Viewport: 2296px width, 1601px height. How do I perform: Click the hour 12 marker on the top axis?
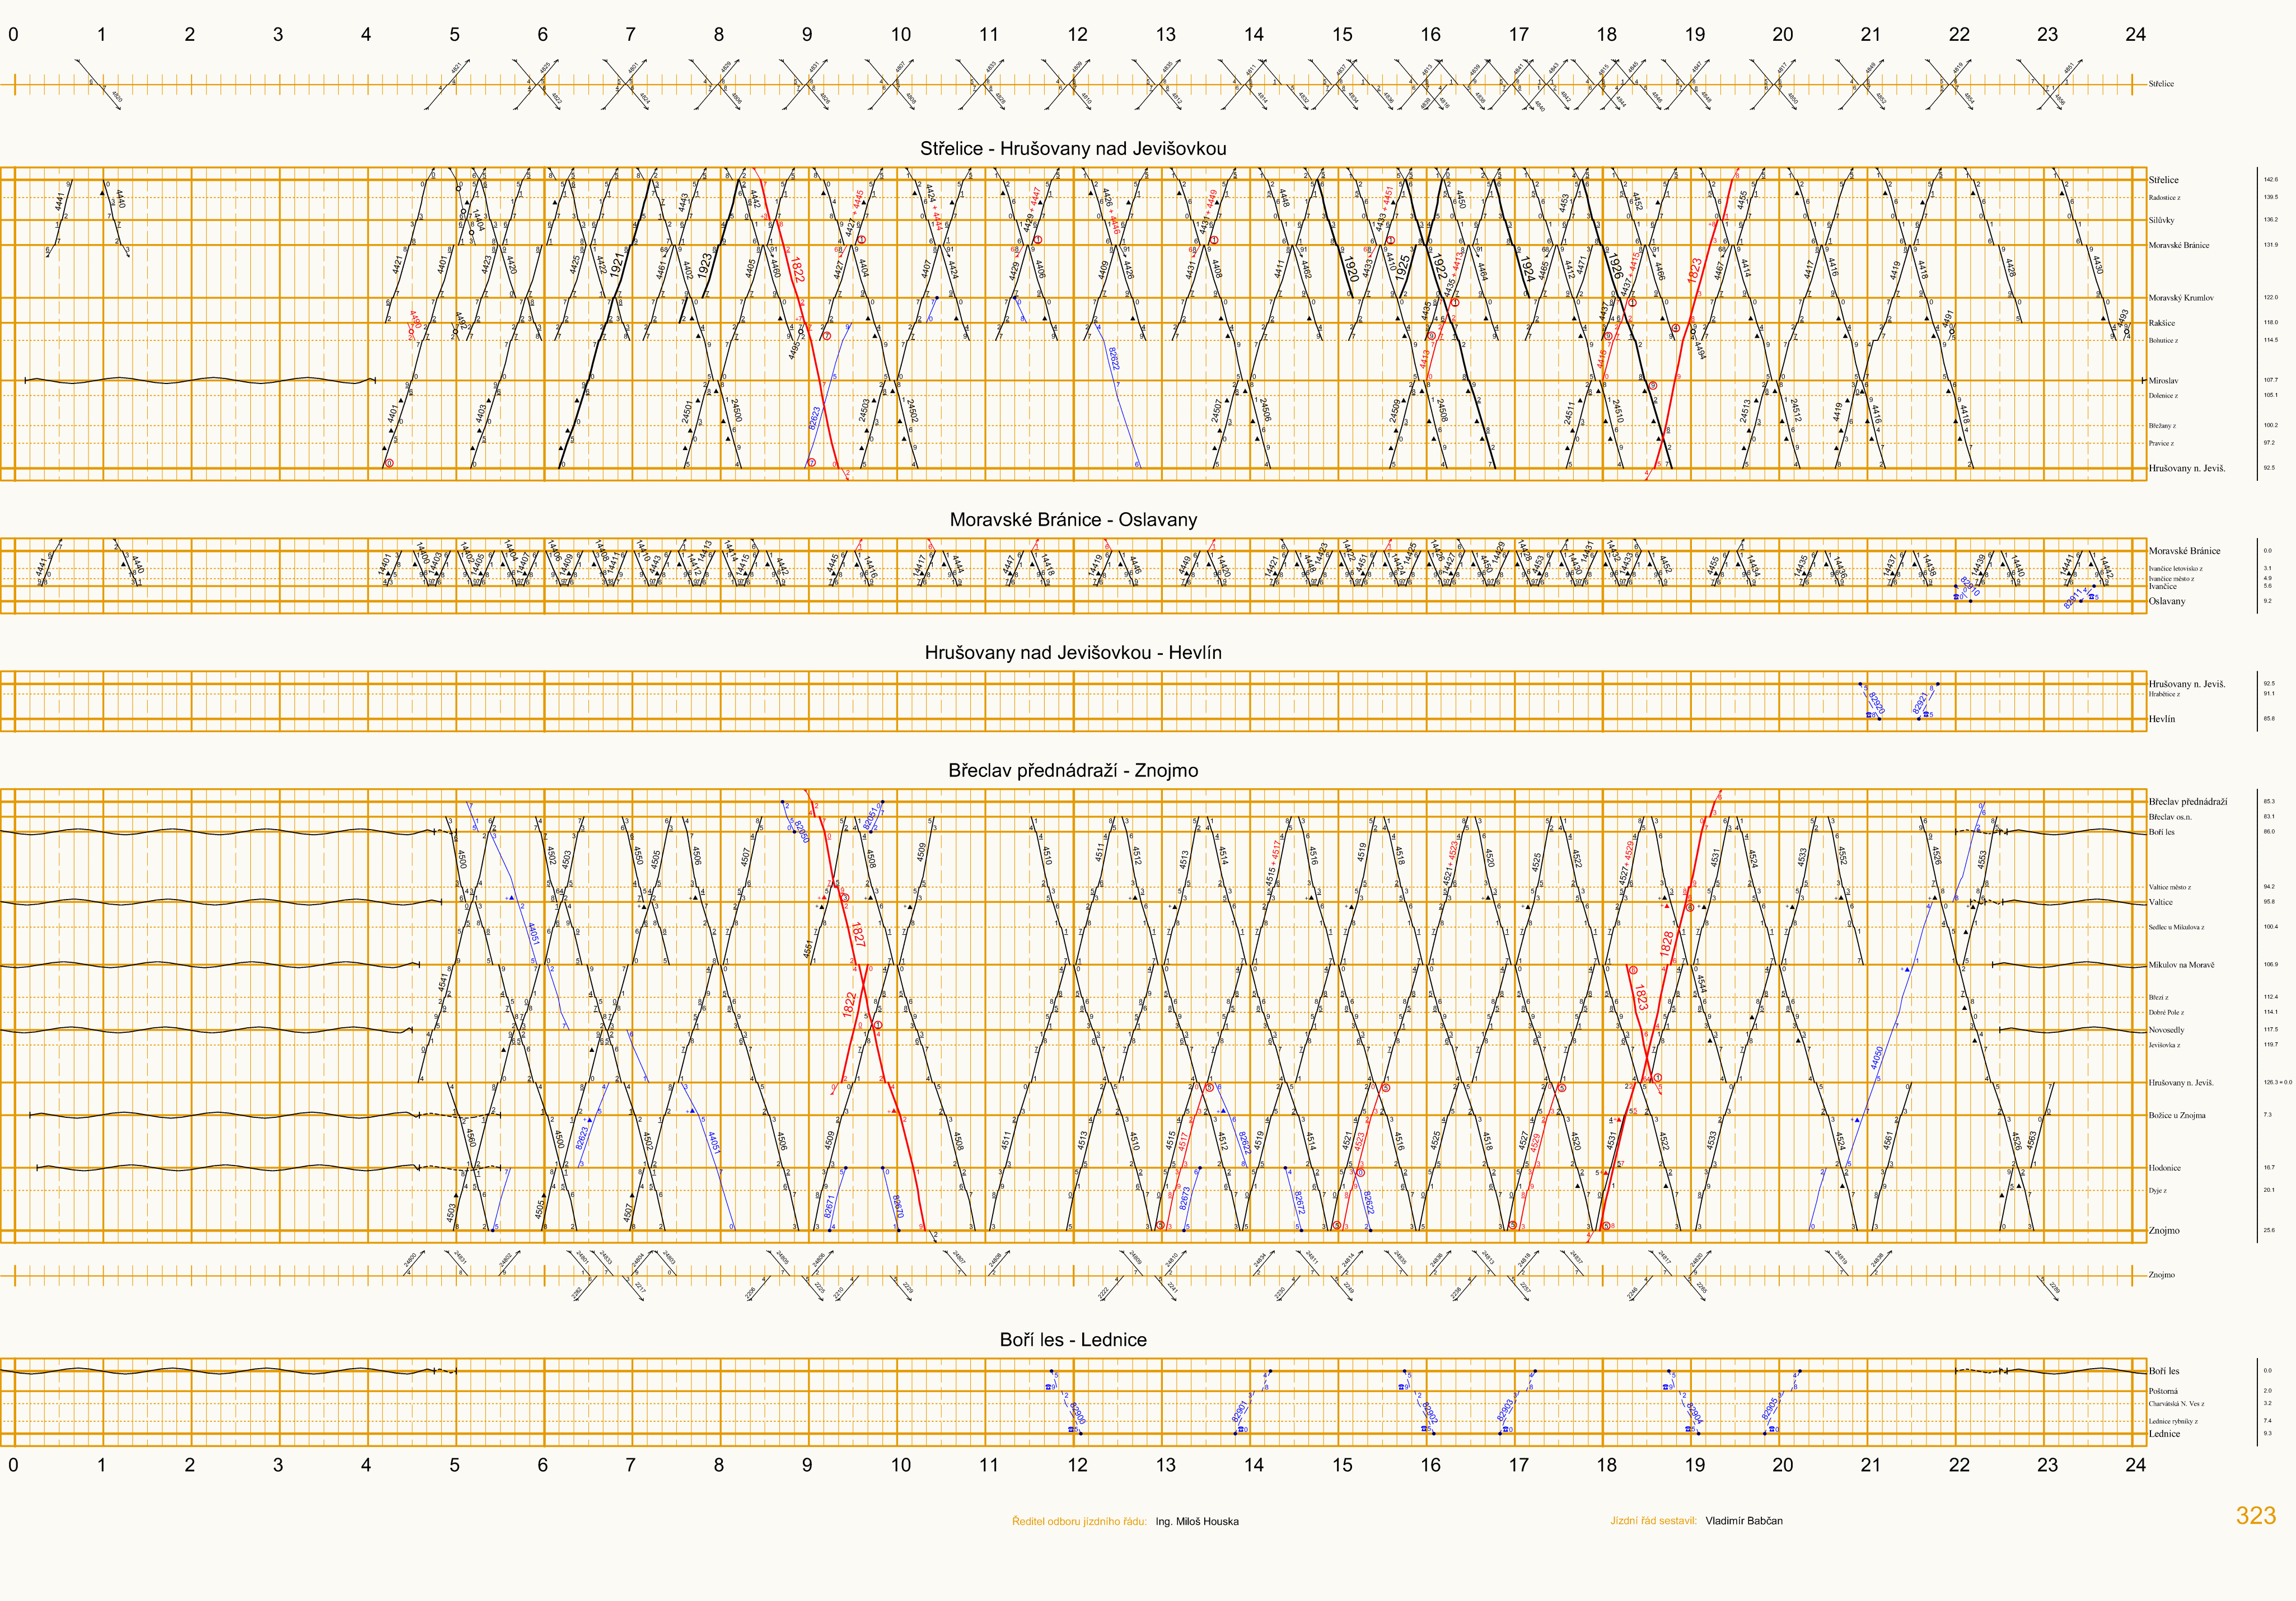[x=1077, y=35]
